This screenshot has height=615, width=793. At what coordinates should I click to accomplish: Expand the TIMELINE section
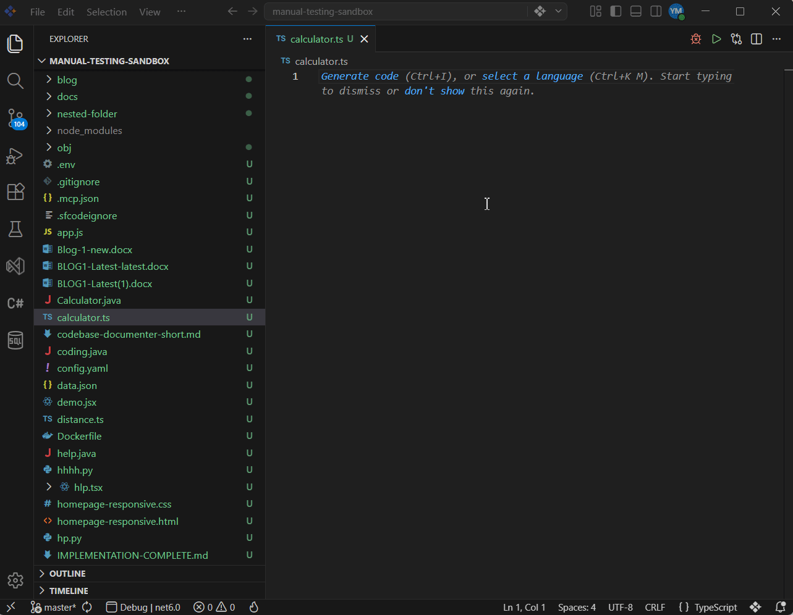pyautogui.click(x=150, y=591)
